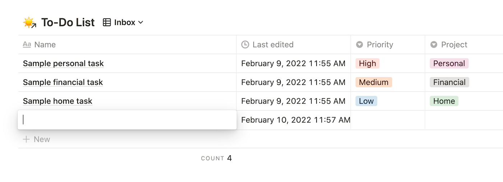Click the Priority column select icon
The width and height of the screenshot is (503, 182).
359,45
